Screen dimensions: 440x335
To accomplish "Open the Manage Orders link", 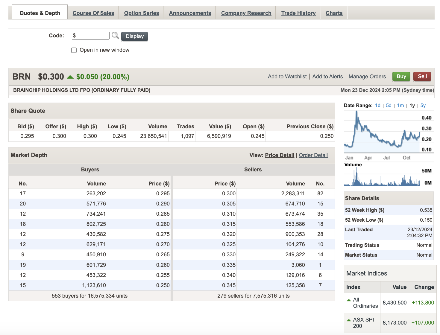I will click(367, 77).
